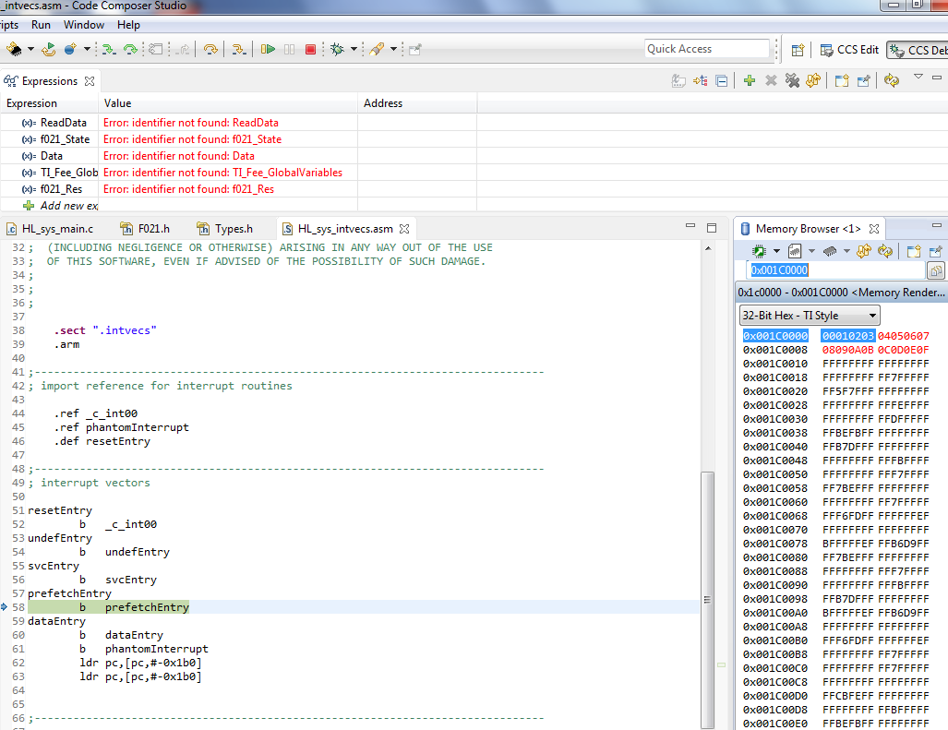Click Add new expression entry
The height and width of the screenshot is (730, 948).
pyautogui.click(x=60, y=206)
